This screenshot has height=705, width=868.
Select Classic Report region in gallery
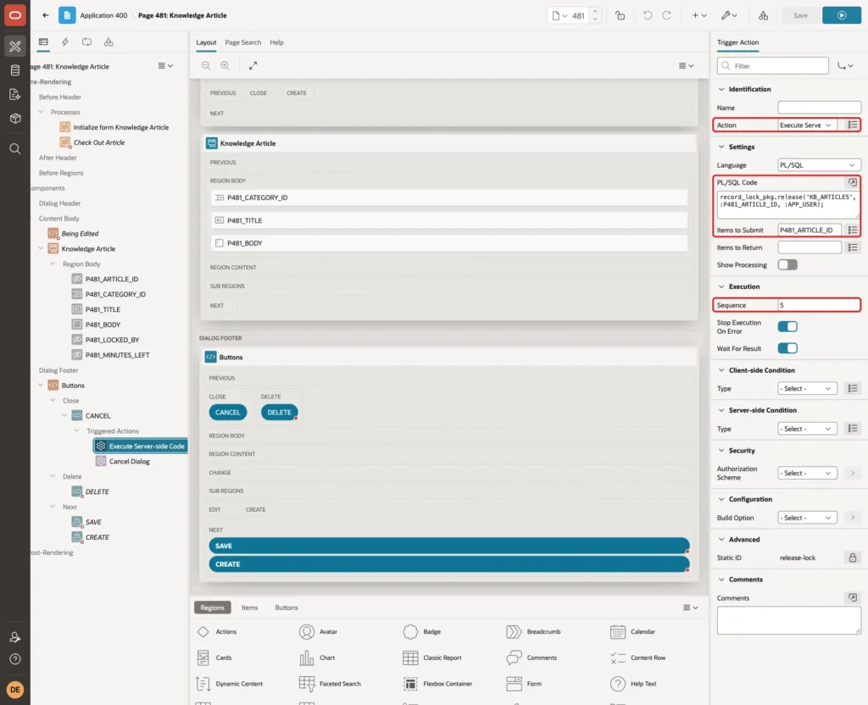[x=432, y=658]
